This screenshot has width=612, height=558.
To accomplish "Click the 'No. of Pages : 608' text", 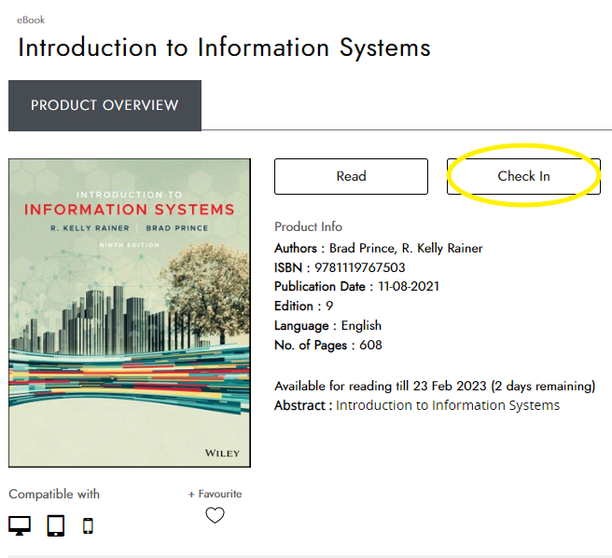I will [x=328, y=346].
